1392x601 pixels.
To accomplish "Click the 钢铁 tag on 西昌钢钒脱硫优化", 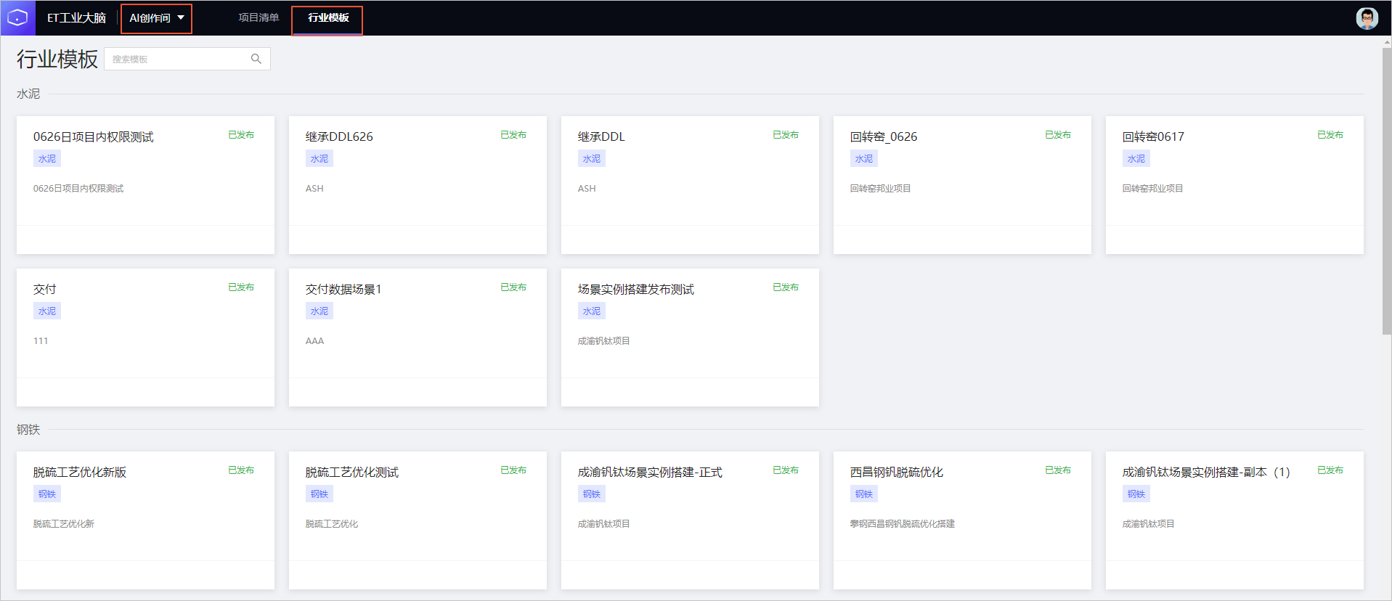I will coord(863,494).
